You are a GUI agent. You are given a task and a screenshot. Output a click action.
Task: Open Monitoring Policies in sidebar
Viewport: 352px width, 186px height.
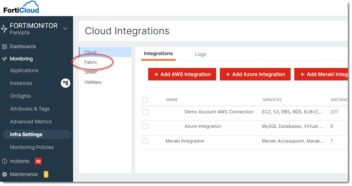[x=32, y=147]
